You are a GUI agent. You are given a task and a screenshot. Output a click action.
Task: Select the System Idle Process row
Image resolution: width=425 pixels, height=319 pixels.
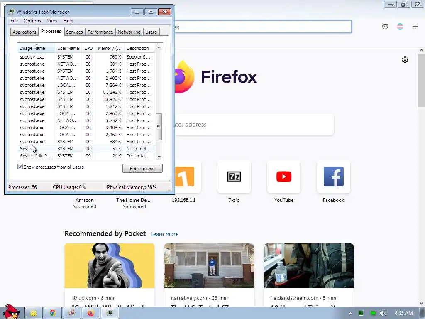coord(86,156)
